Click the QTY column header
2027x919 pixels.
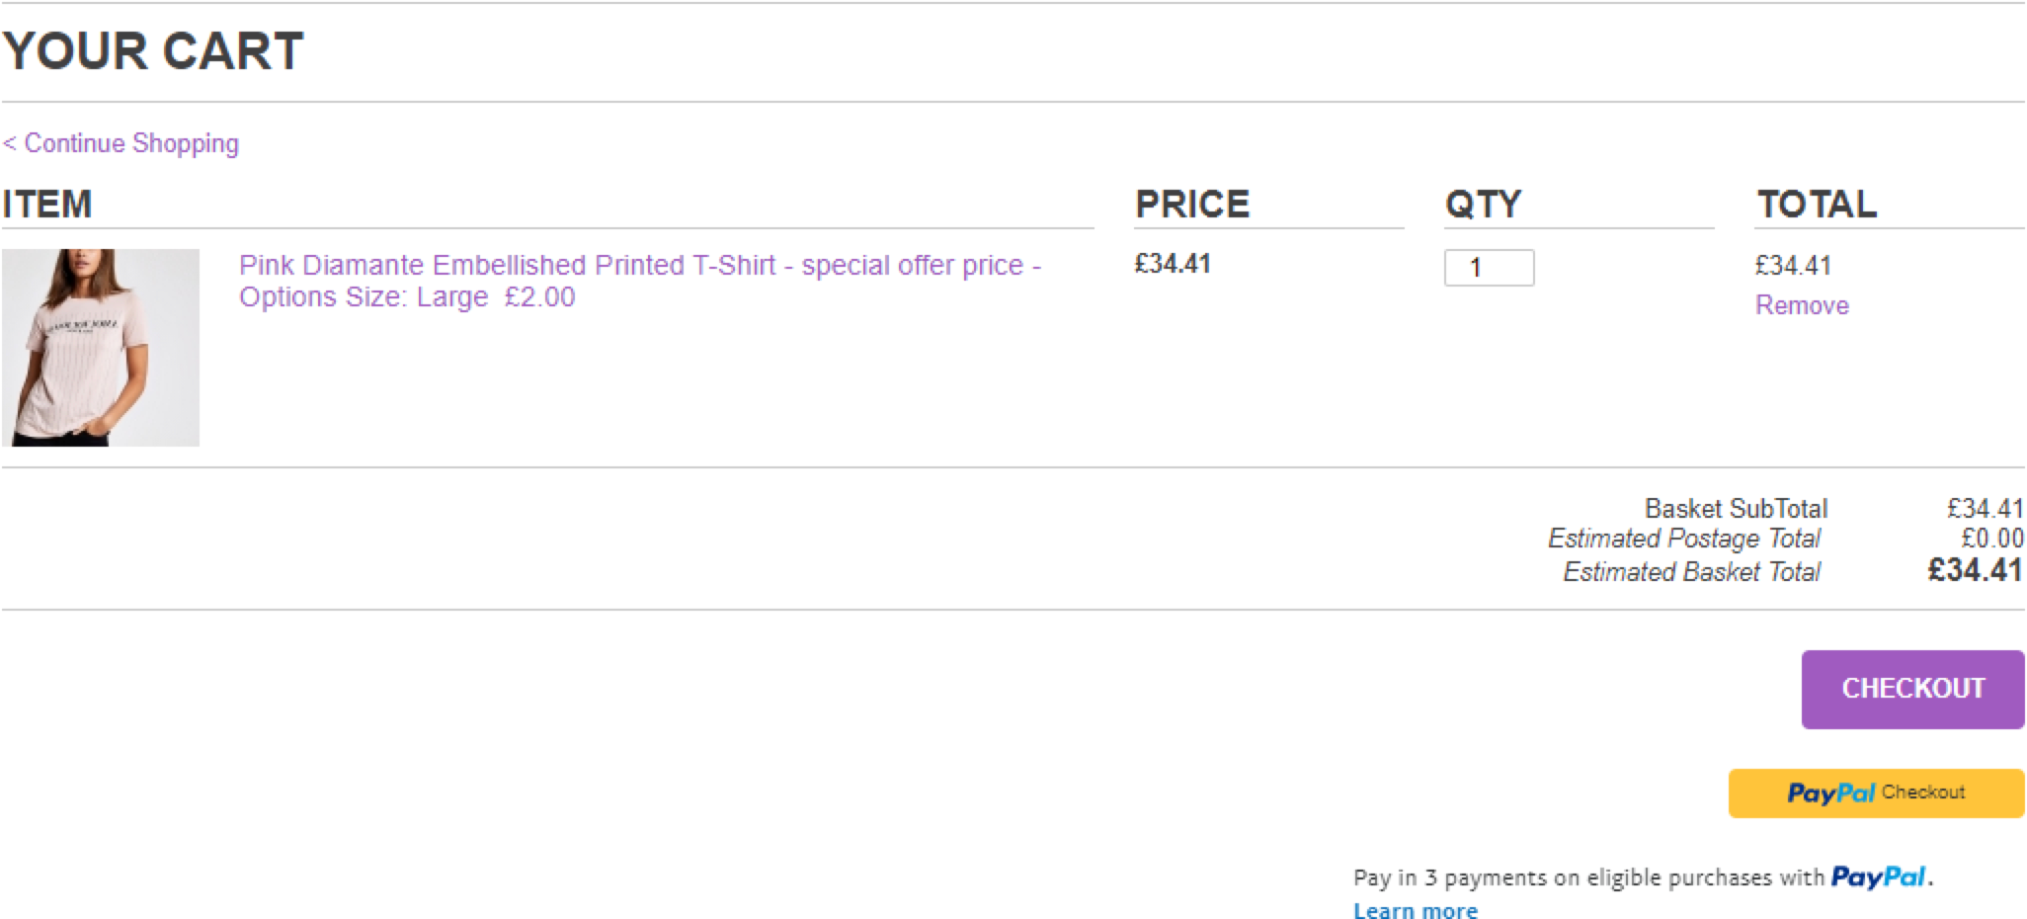[1483, 205]
